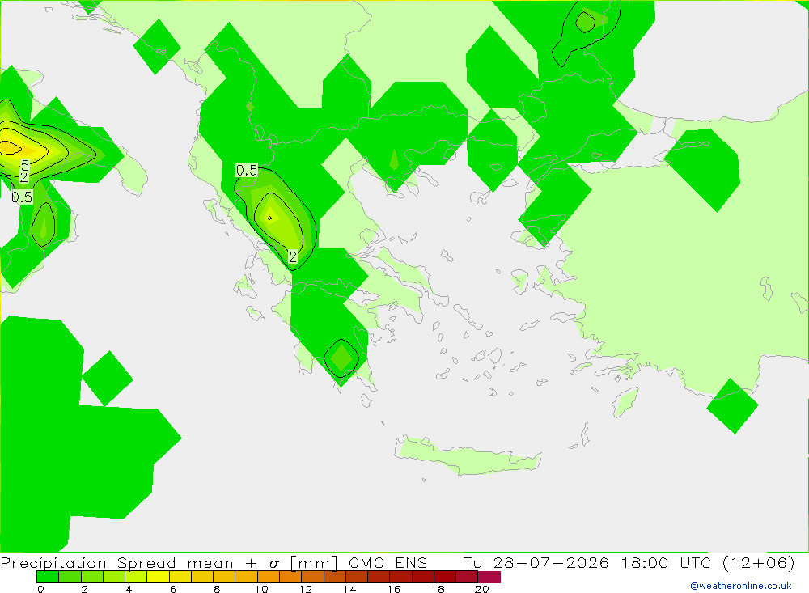Click the island of Crete on the map
Viewport: 809px width, 593px height.
pos(467,456)
